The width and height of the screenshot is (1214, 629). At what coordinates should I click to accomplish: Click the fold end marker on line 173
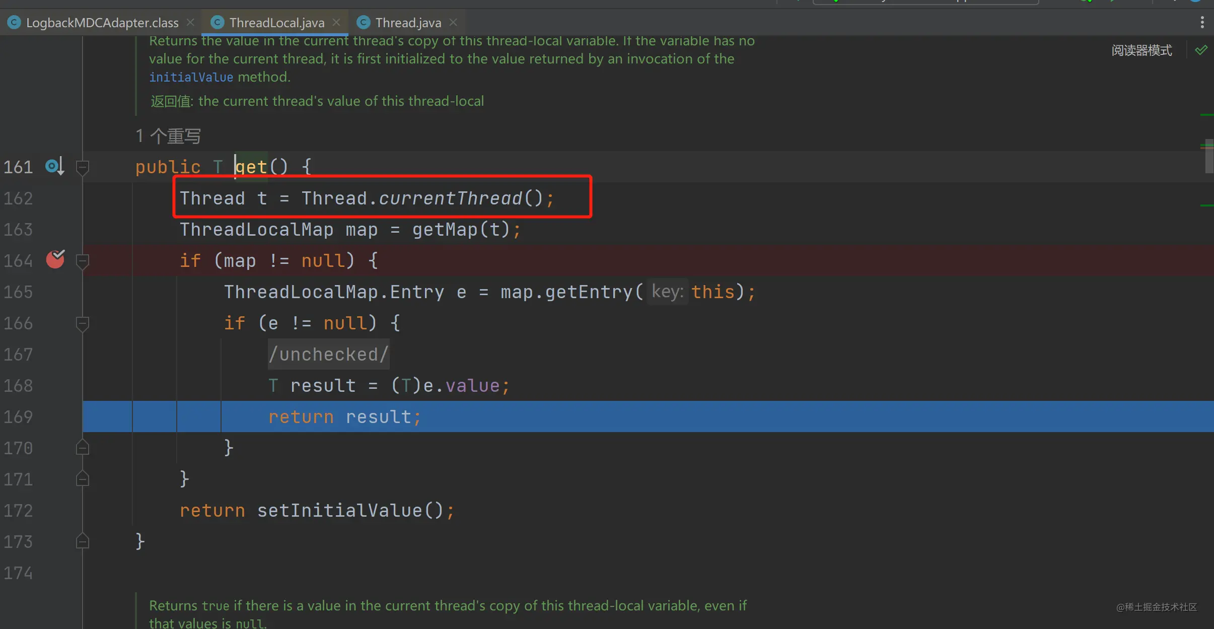[83, 541]
